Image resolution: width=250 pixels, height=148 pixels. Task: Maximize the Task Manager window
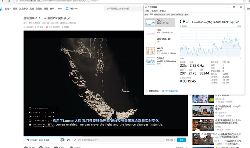(234, 7)
